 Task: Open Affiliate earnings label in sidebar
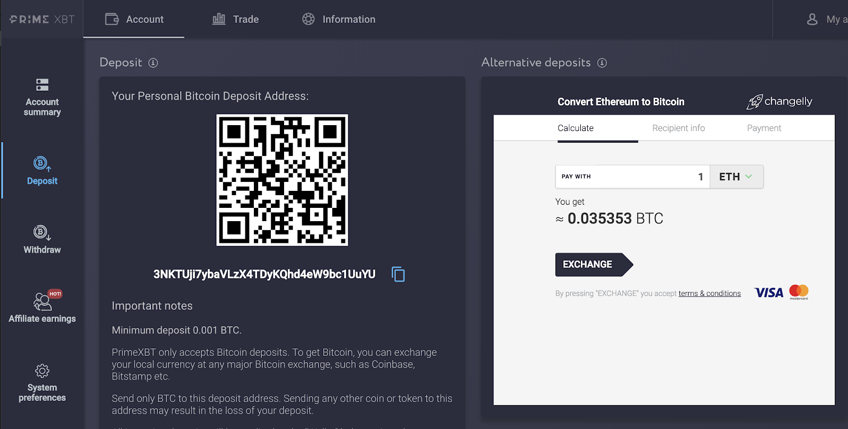point(42,319)
